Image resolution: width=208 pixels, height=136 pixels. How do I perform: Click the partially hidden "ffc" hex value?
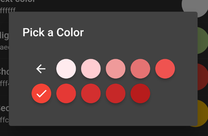coord(4,120)
